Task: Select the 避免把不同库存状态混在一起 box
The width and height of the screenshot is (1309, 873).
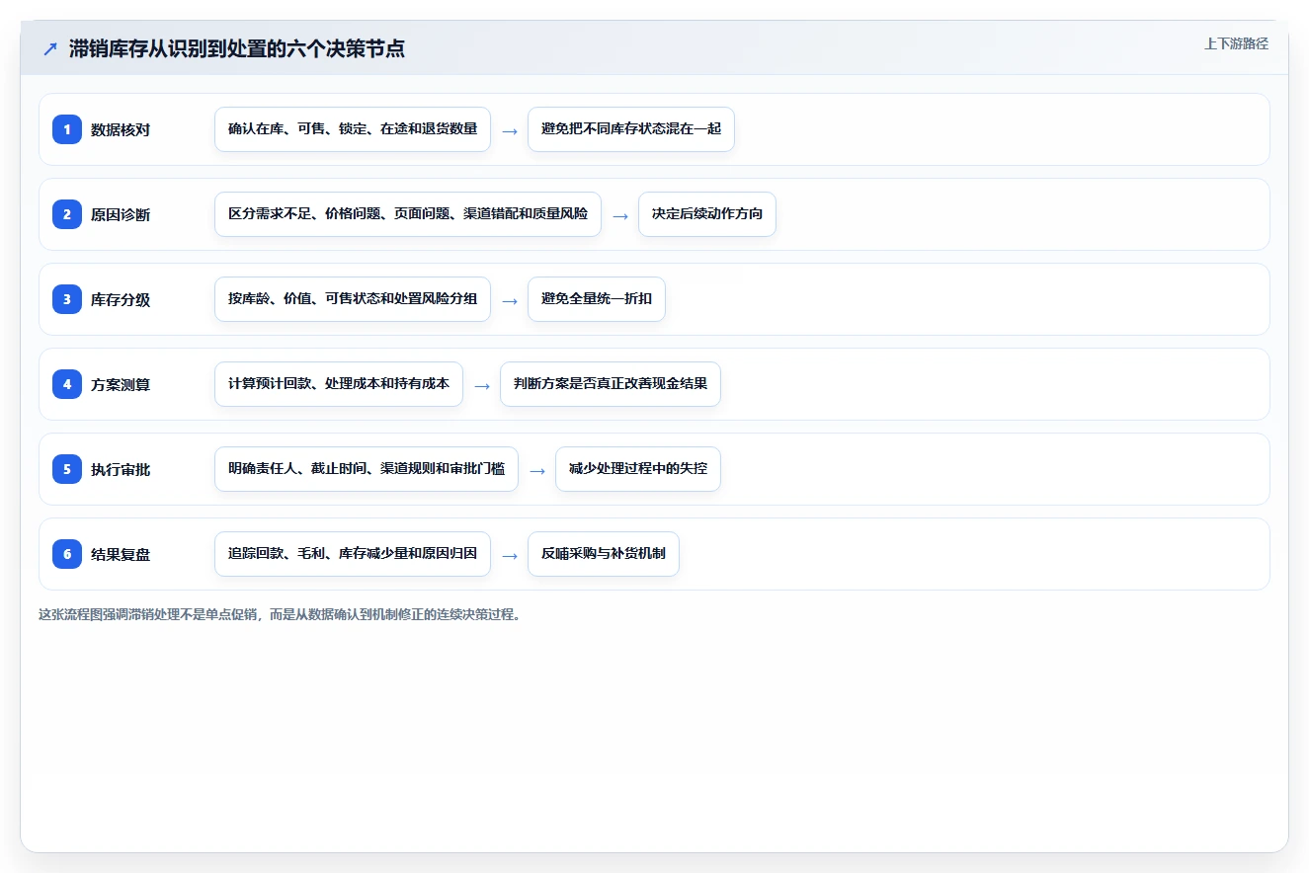Action: (x=631, y=129)
